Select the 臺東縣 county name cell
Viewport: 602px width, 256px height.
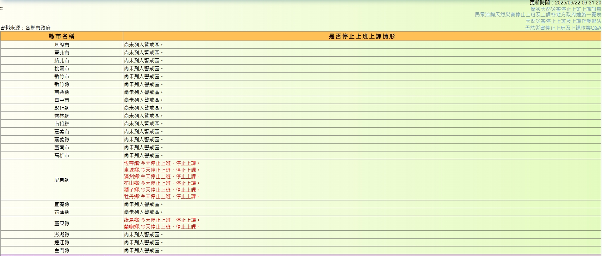(62, 223)
